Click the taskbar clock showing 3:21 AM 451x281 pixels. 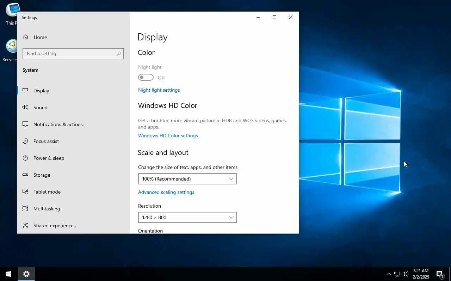pos(421,274)
